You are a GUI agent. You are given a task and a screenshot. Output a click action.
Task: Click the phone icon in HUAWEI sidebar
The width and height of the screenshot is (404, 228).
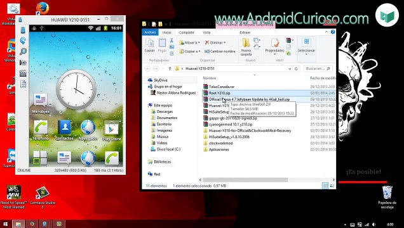coord(23,30)
